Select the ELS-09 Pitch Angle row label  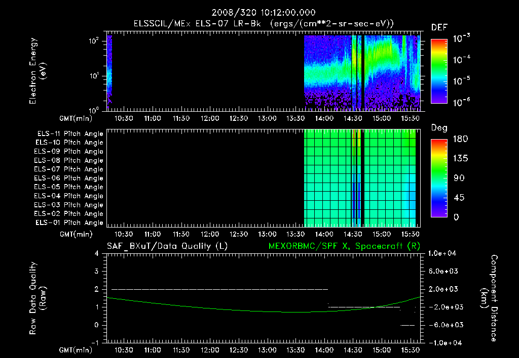click(68, 151)
